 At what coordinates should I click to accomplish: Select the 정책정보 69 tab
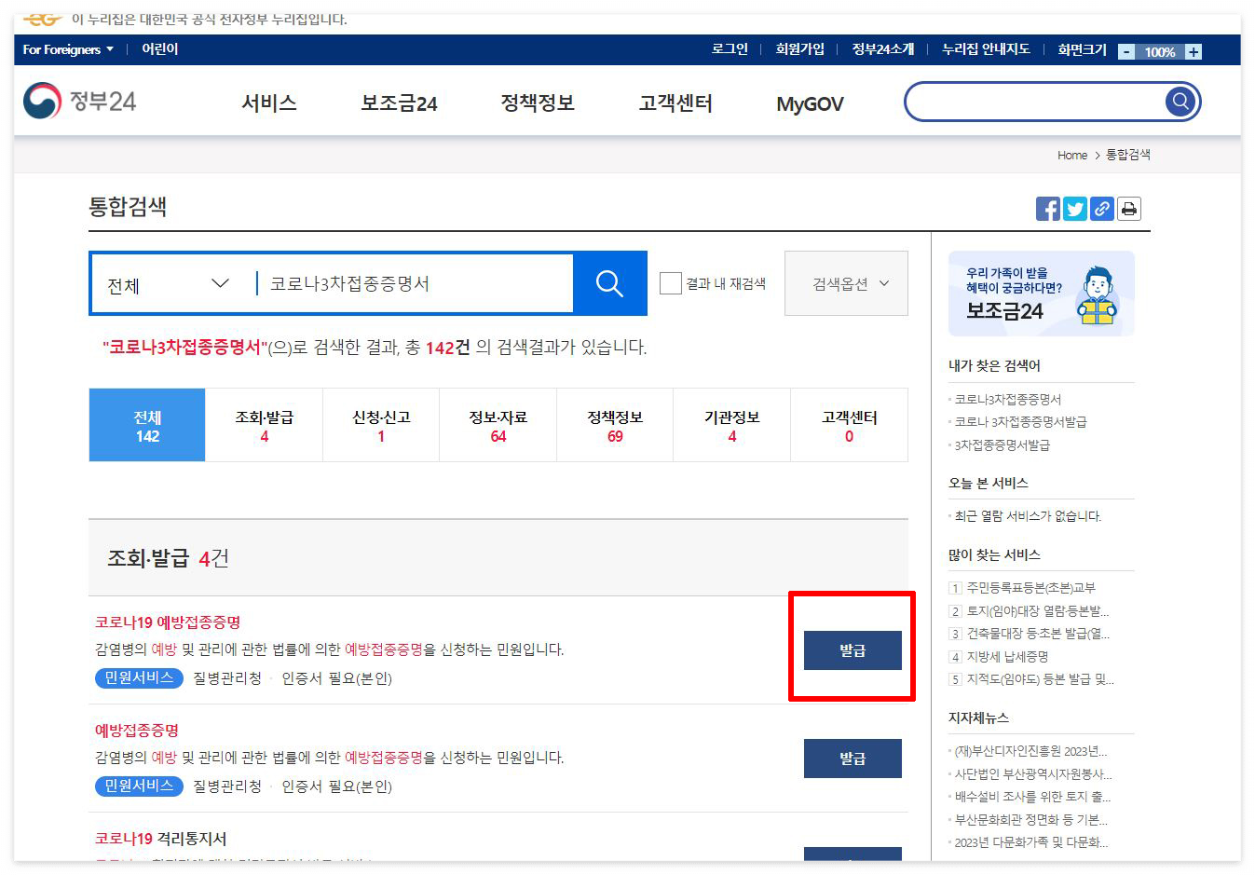pos(615,426)
